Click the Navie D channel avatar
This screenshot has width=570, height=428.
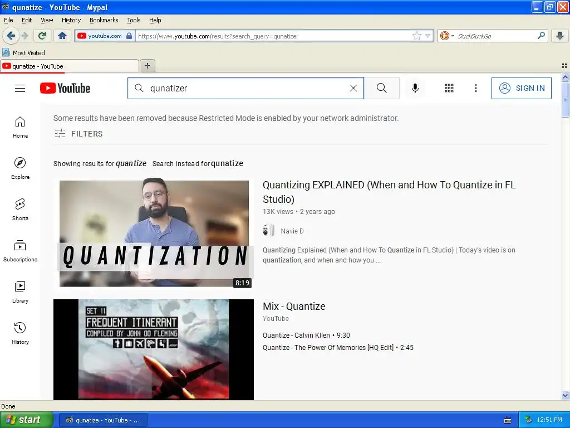tap(269, 231)
